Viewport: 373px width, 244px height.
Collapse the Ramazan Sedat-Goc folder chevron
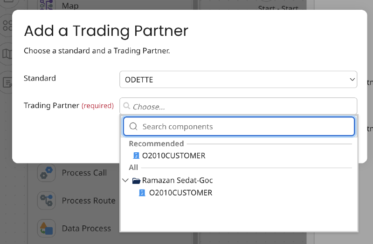click(x=125, y=180)
